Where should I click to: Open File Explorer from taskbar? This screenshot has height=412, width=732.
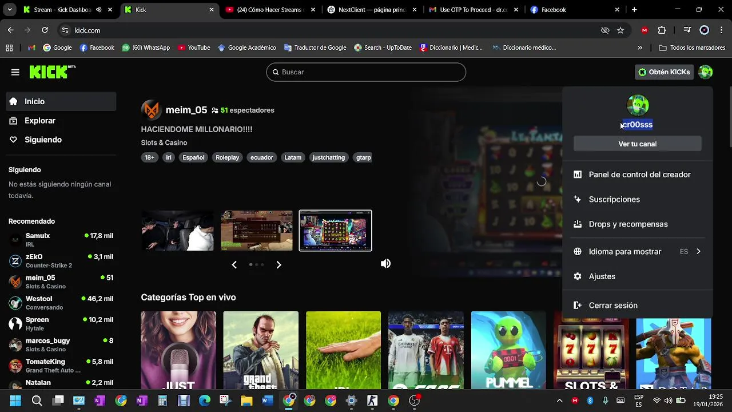[x=246, y=401]
